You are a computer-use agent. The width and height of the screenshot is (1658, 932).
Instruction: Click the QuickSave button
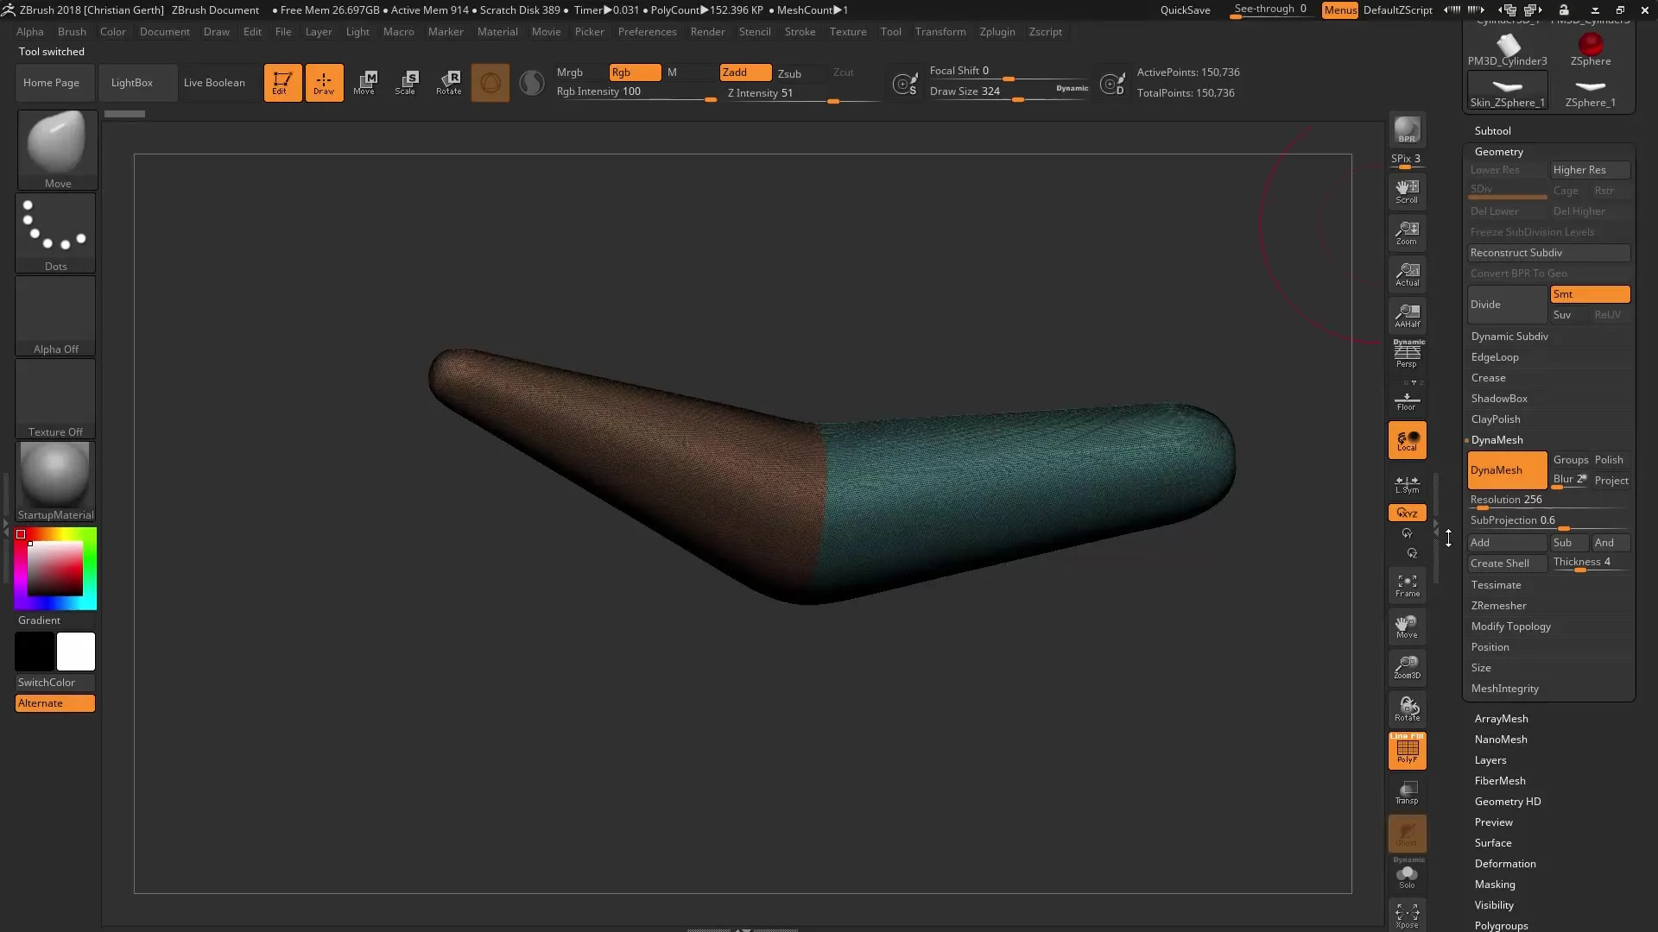coord(1185,10)
